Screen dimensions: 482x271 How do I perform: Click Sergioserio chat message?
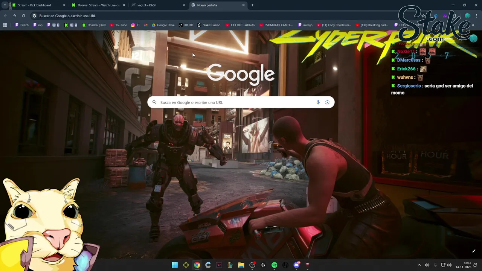click(x=432, y=89)
